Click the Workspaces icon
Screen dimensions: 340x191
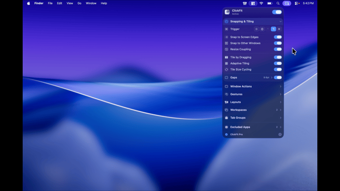(226, 110)
